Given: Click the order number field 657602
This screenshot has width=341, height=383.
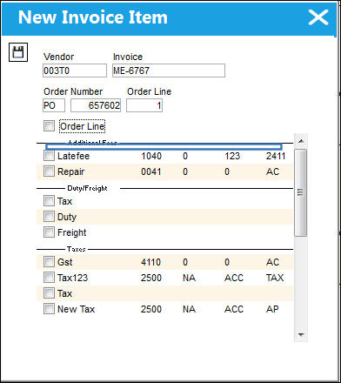Looking at the screenshot, I should [x=96, y=105].
